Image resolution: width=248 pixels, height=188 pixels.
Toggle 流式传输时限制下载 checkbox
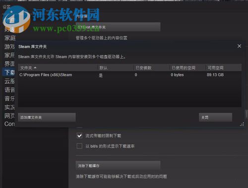tap(79, 136)
